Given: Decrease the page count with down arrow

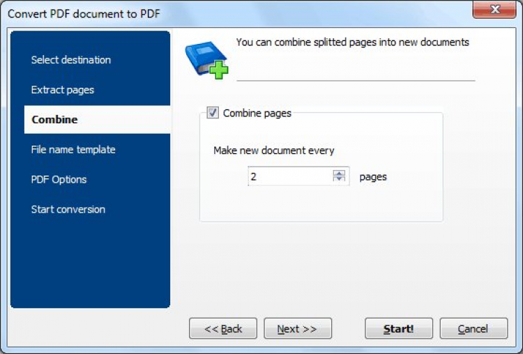Looking at the screenshot, I should point(340,180).
